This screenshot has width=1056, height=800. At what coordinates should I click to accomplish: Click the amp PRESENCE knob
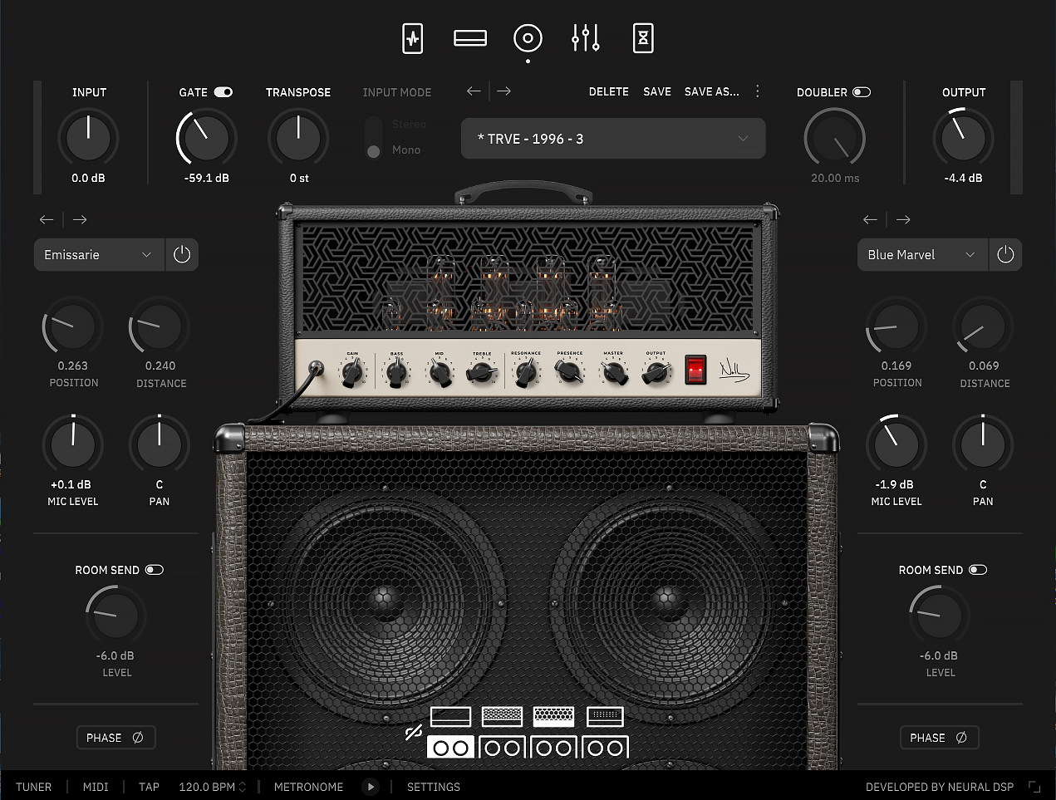click(x=570, y=374)
